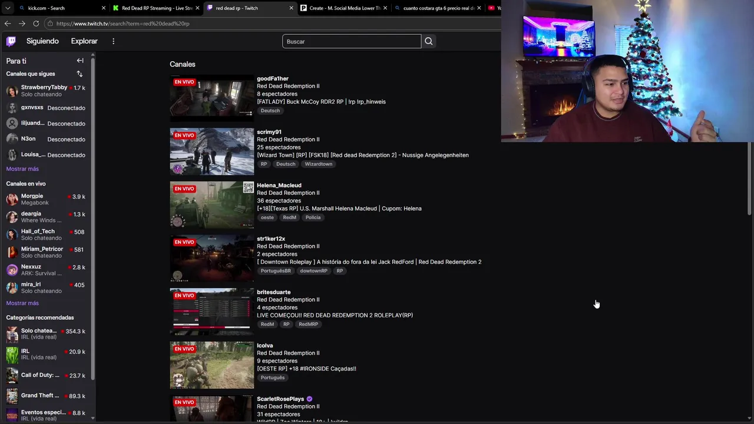Click the RedMRP tag under britesduarte

308,324
